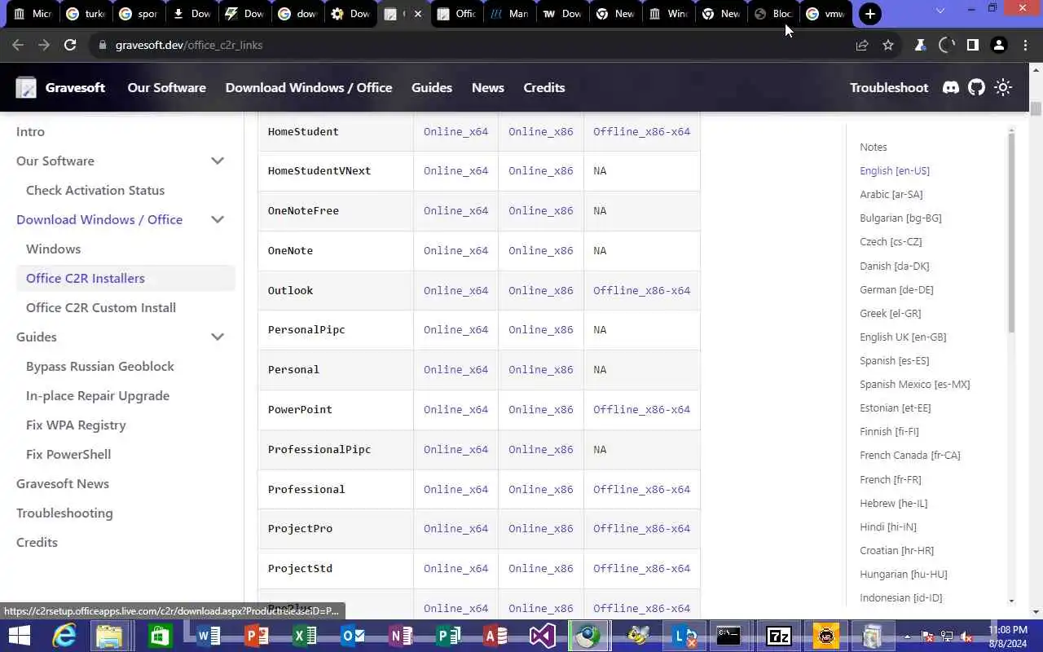Download OneNote Online_x86 installer

pyautogui.click(x=541, y=250)
